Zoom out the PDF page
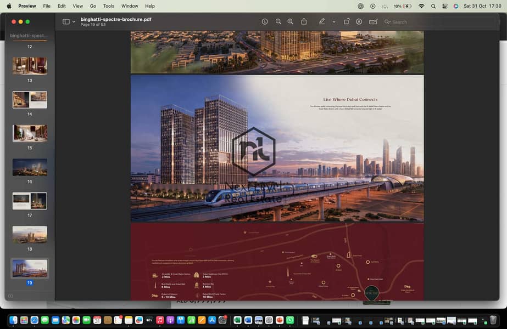The width and height of the screenshot is (507, 329). tap(278, 21)
